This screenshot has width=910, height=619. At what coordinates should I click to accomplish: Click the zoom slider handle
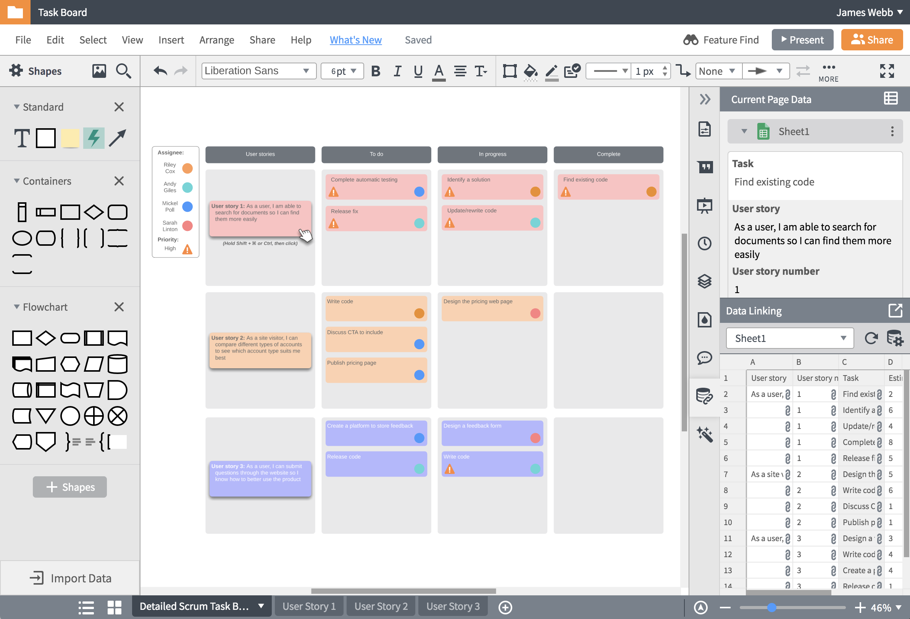[x=771, y=607]
